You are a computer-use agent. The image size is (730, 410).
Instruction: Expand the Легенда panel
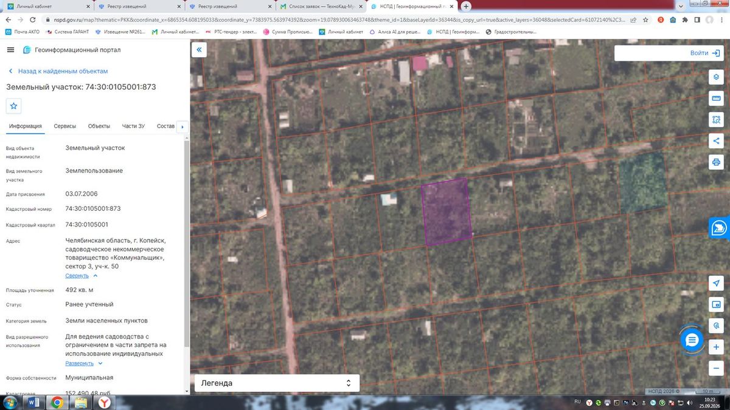point(277,383)
